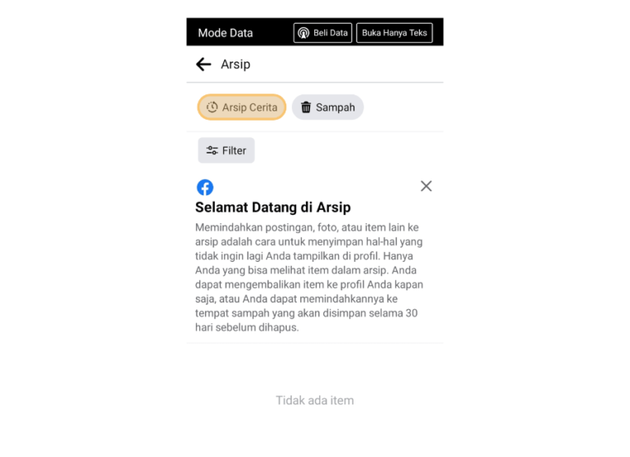Select the Arsip Cerita tab
Screen dimensions: 630x457
(x=241, y=107)
